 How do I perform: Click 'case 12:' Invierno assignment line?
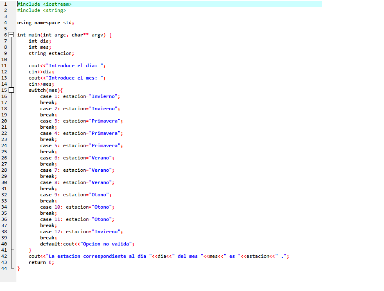click(x=81, y=232)
